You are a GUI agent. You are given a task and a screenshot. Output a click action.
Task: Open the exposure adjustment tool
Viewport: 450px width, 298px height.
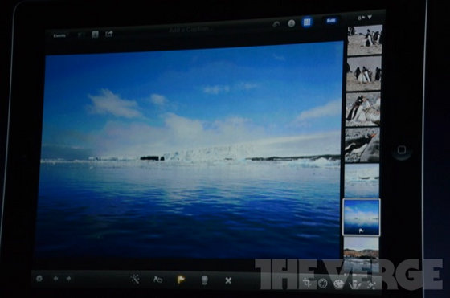(x=323, y=284)
